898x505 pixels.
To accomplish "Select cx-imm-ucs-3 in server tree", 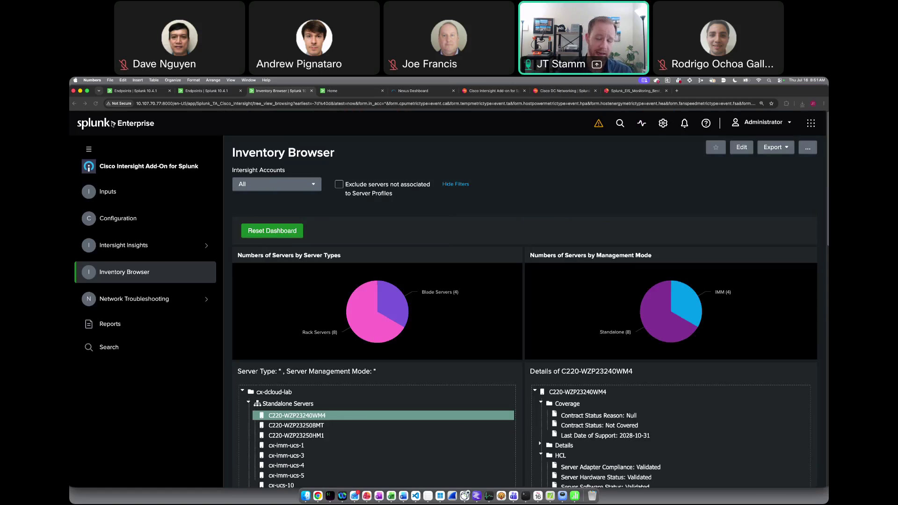I will [286, 455].
